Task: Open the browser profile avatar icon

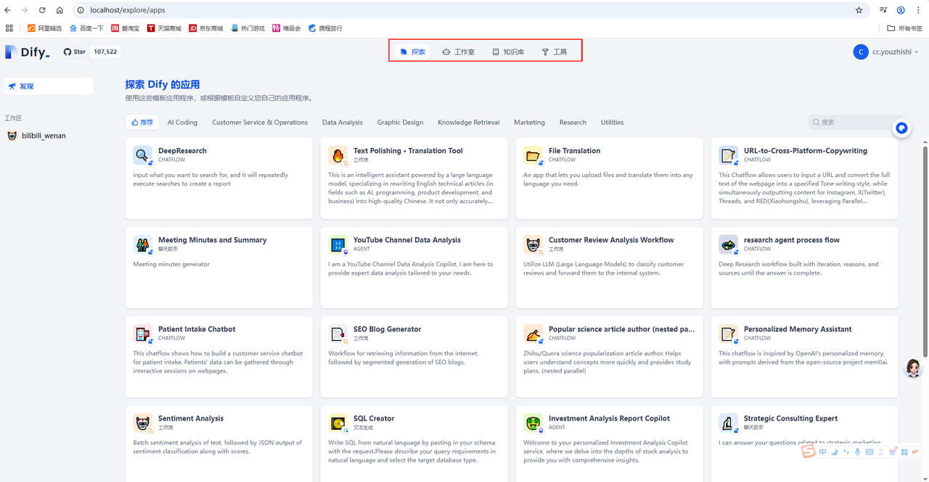Action: 901,10
